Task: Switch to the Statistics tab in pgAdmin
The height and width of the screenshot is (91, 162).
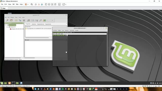Action: click(x=34, y=24)
